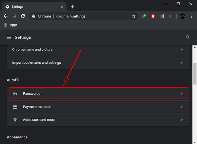
Task: Expand Chrome name and picture arrow
Action: (x=182, y=50)
